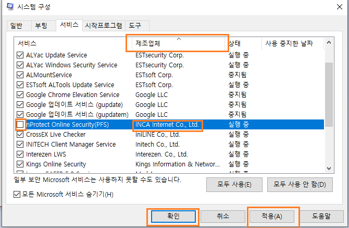Select the ALMountService row name
Screen dimensions: 349x228
coord(49,75)
